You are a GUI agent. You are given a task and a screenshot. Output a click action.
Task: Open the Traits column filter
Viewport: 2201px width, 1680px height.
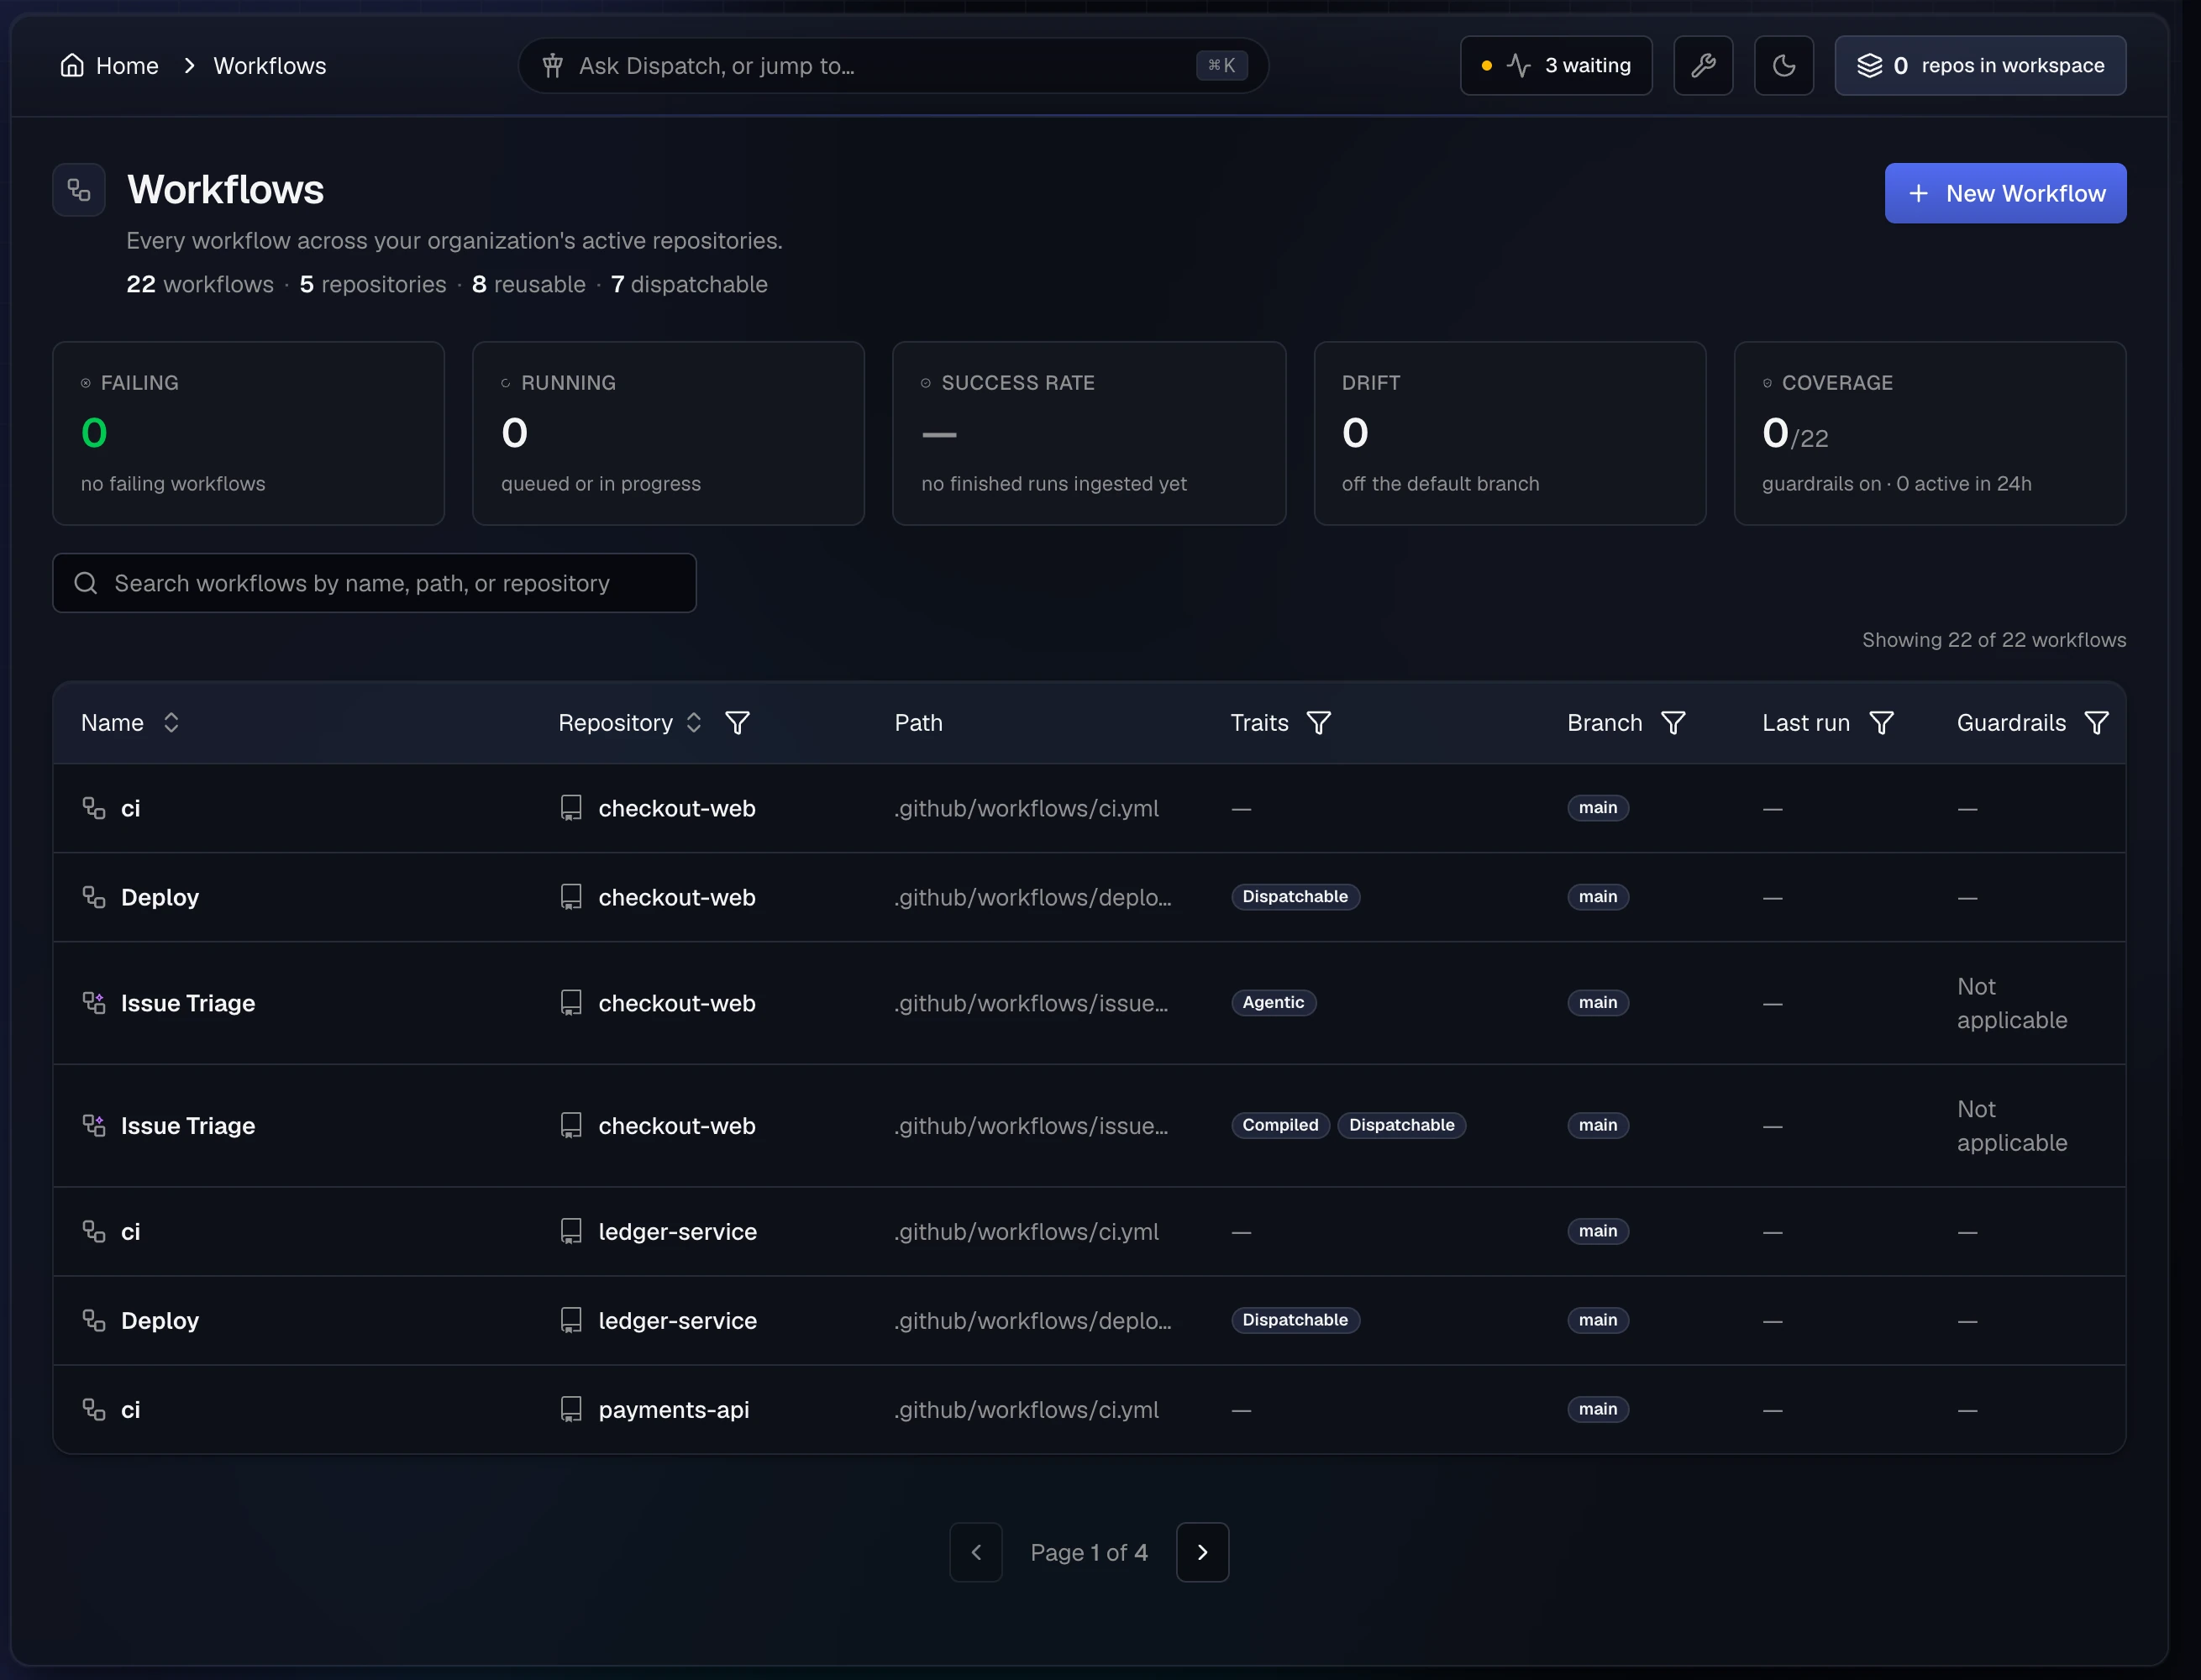[1319, 723]
